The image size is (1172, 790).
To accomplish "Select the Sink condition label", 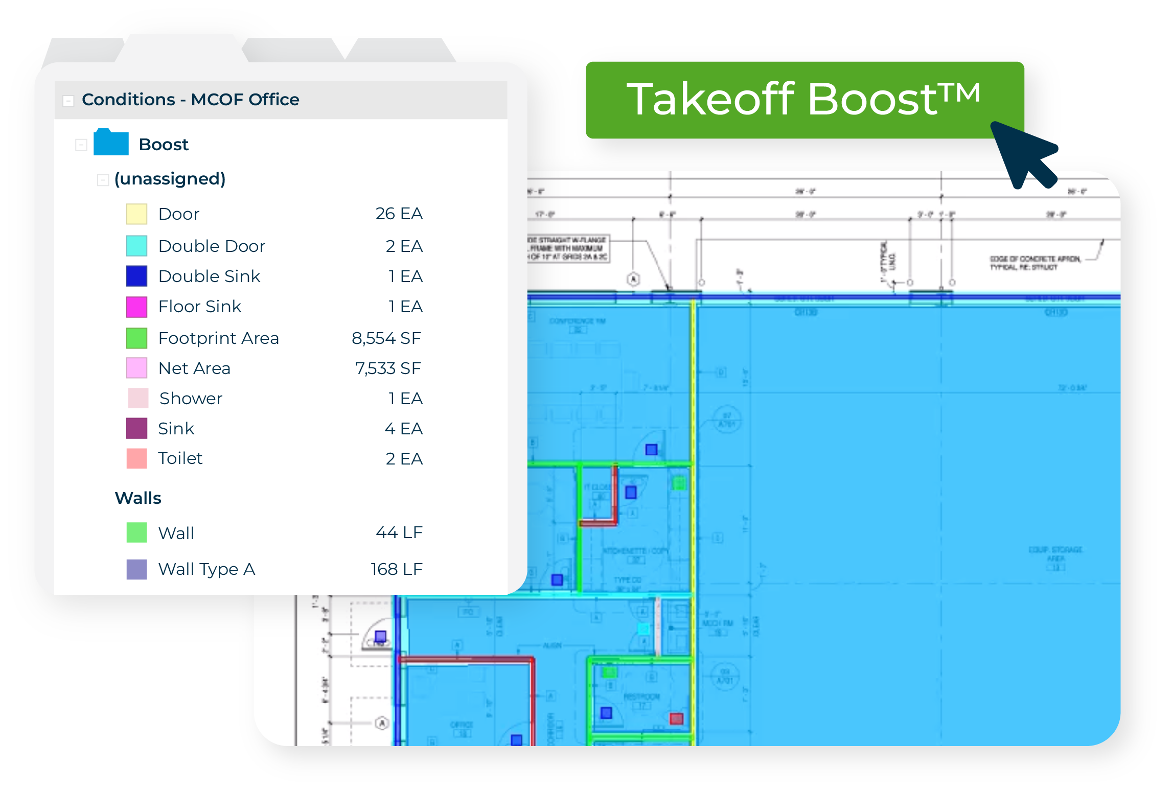I will coord(176,428).
